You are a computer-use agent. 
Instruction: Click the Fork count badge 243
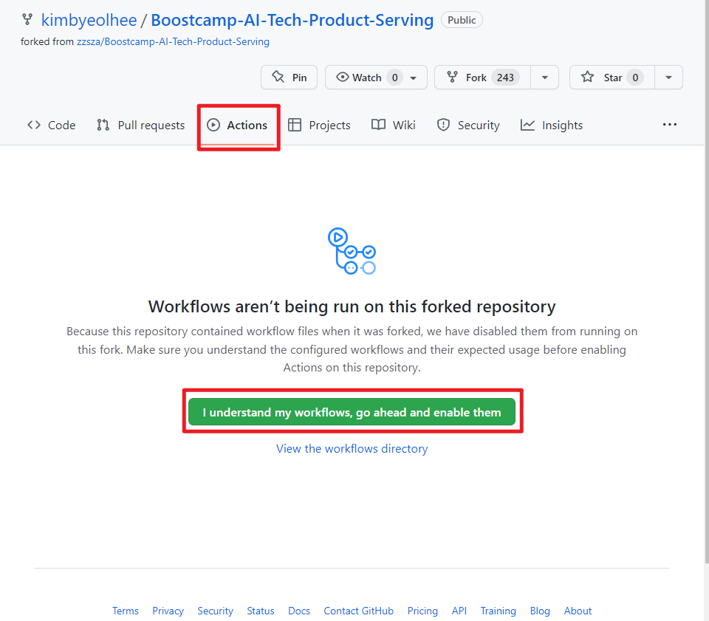pos(505,78)
